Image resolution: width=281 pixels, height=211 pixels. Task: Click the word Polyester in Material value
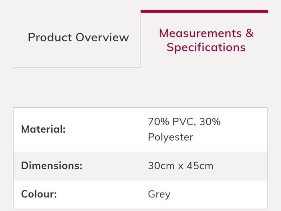171,137
